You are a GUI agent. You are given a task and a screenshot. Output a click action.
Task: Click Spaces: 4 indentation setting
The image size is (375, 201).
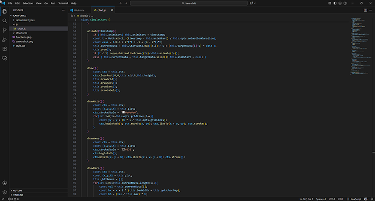[x=321, y=199]
